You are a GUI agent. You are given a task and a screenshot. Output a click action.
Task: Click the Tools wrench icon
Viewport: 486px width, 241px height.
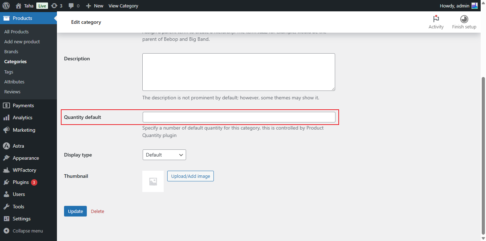(6, 207)
